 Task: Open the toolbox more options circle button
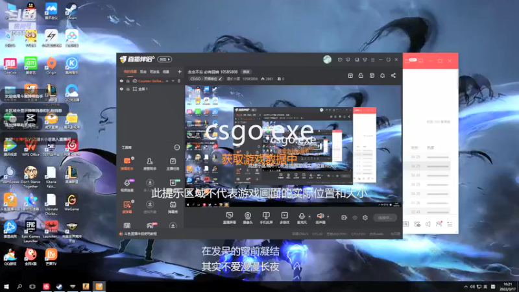177,147
